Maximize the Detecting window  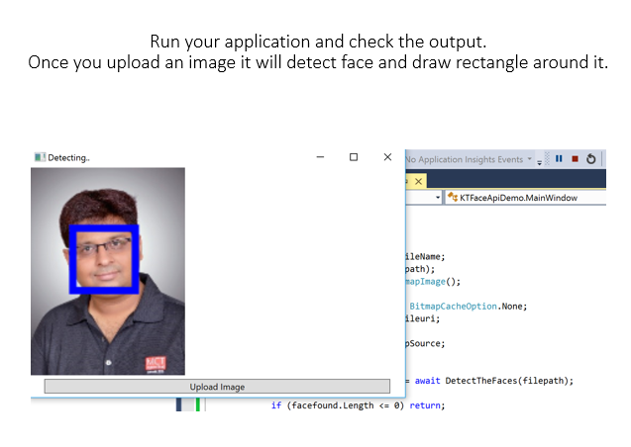pos(354,157)
